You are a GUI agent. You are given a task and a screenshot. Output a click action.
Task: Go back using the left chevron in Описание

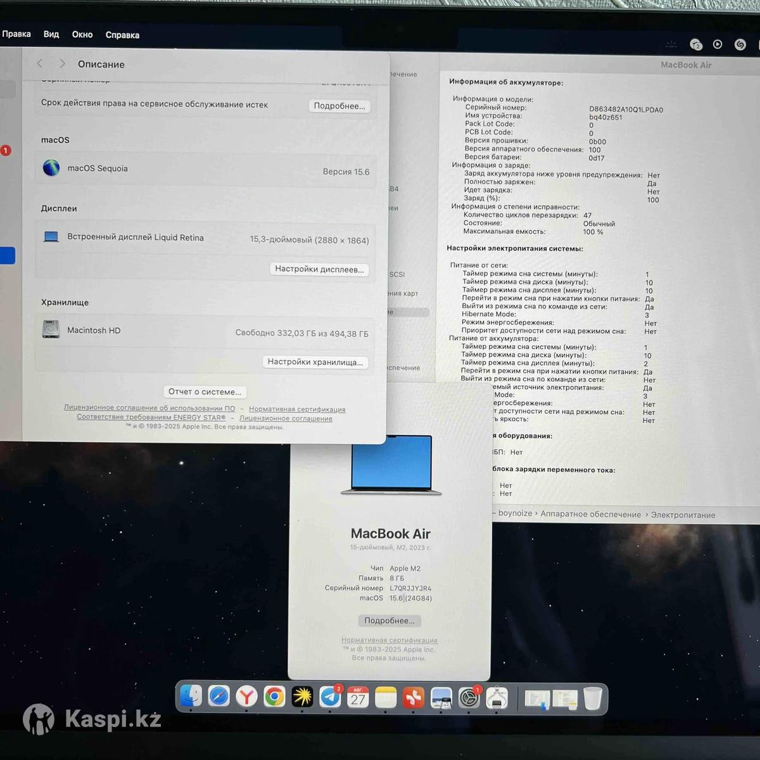pos(40,63)
